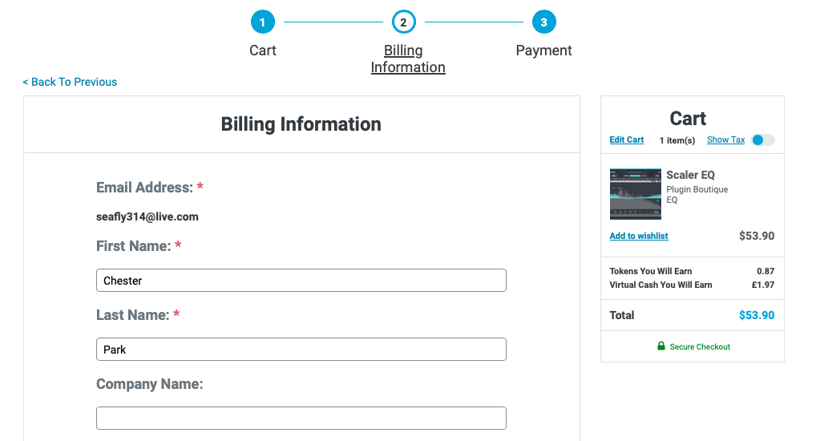Open the Edit Cart link
The height and width of the screenshot is (441, 816).
[x=627, y=140]
